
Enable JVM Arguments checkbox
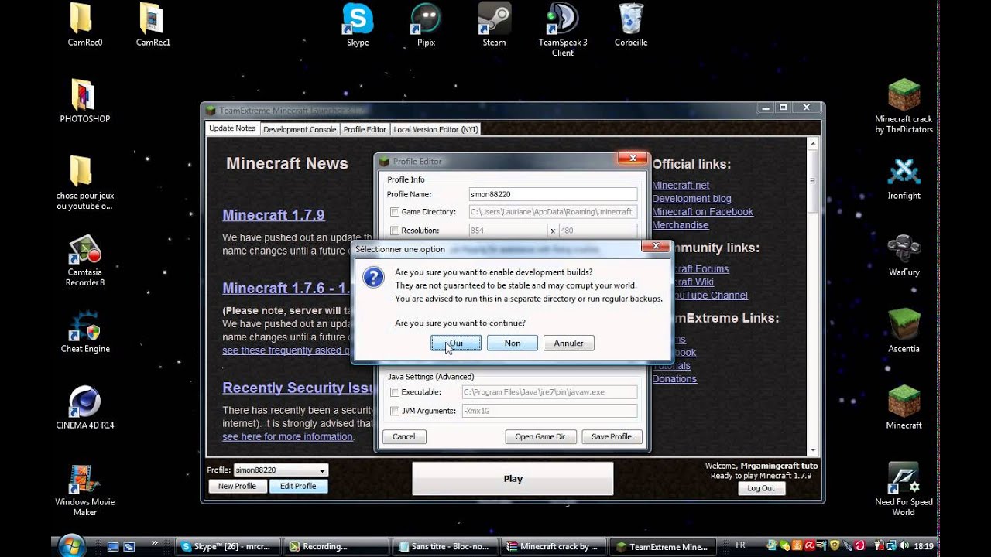tap(395, 411)
